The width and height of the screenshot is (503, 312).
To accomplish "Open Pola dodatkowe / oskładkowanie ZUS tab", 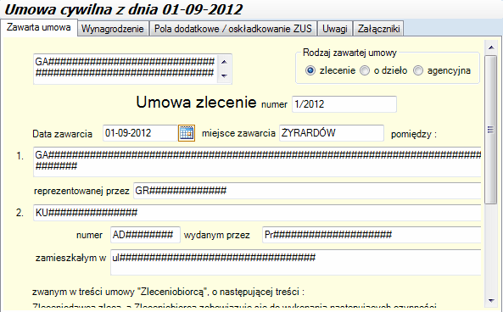I will coord(233,29).
